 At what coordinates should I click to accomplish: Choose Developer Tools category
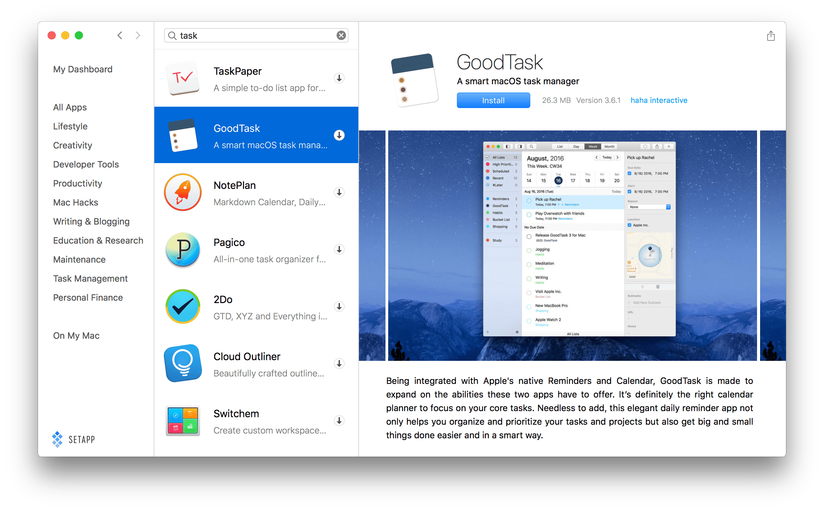tap(86, 164)
